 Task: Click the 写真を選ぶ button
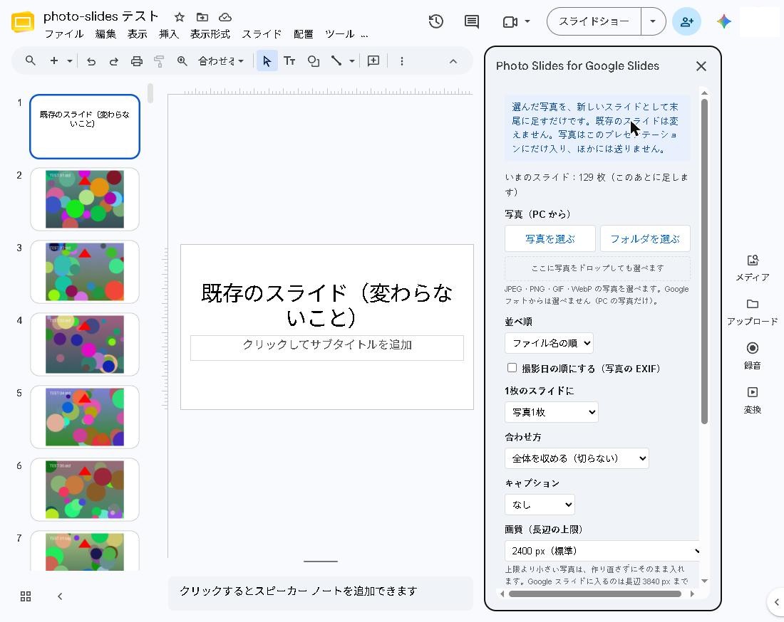coord(550,238)
